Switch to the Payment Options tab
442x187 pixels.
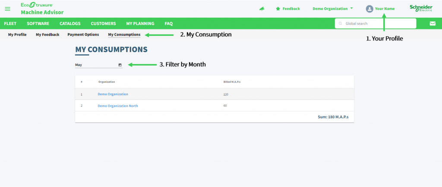tap(83, 34)
